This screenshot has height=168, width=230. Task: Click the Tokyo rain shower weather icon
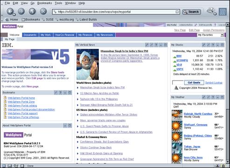pos(177,148)
